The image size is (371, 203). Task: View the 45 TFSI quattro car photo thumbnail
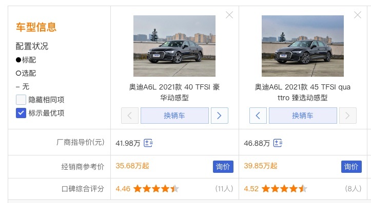click(303, 46)
